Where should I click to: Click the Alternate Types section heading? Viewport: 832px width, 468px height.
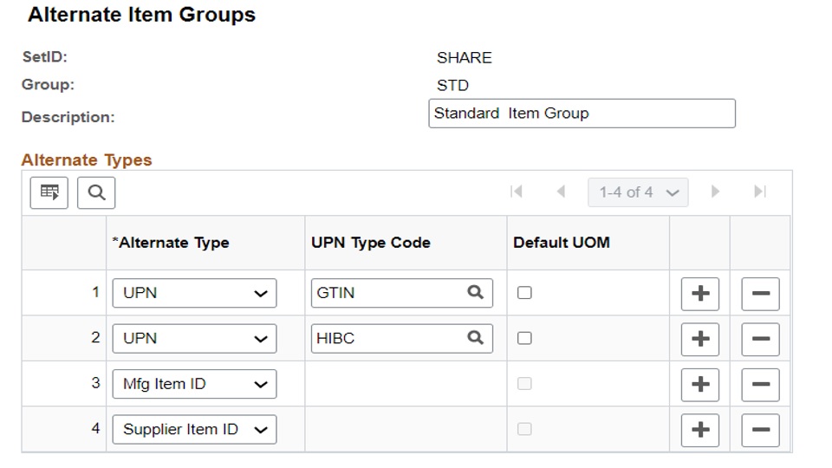pos(87,159)
